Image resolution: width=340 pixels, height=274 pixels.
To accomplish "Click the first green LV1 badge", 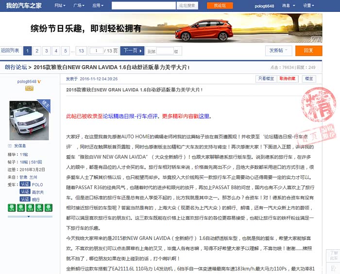I will [11, 208].
